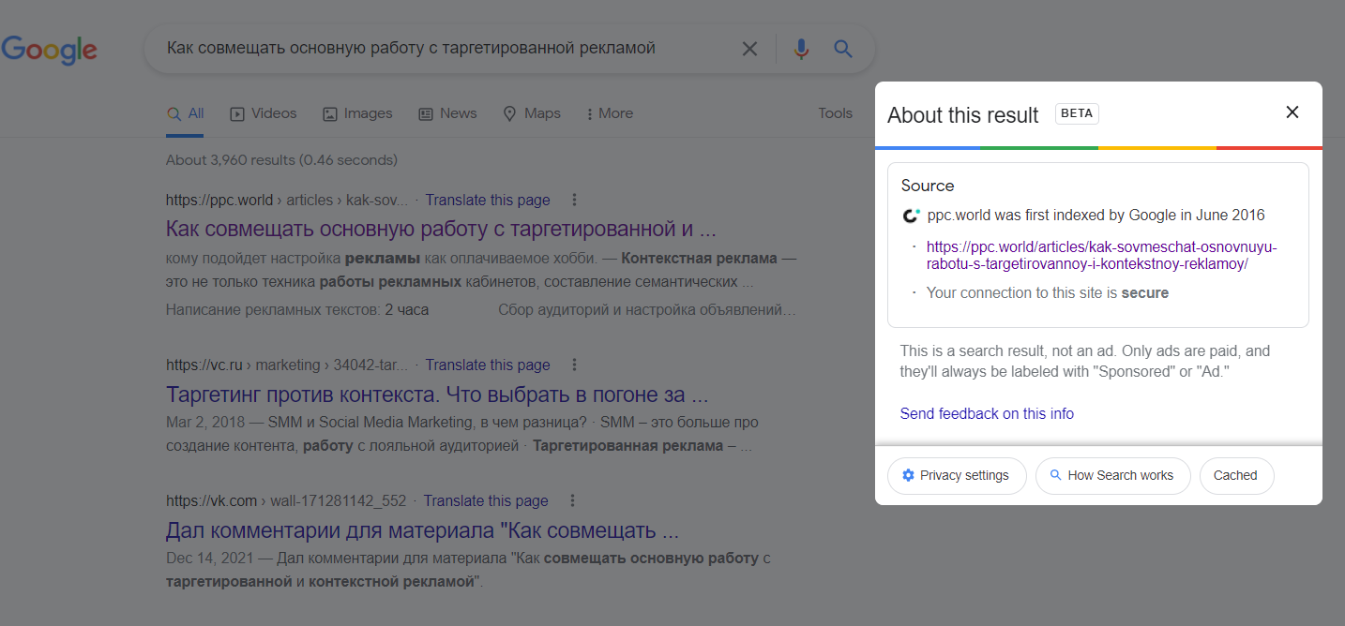This screenshot has height=626, width=1345.
Task: Open the Cached page version
Action: pyautogui.click(x=1235, y=475)
